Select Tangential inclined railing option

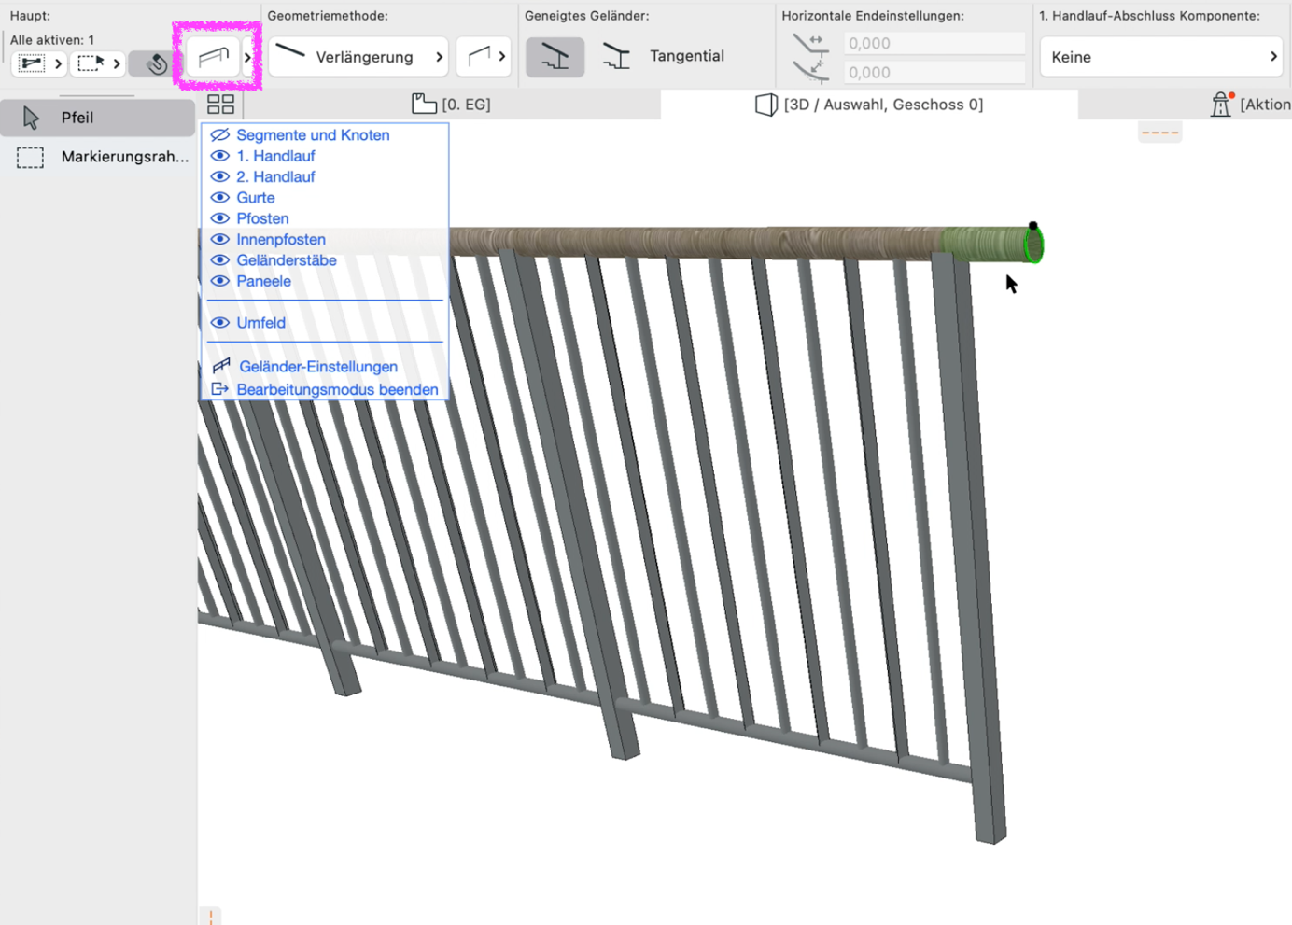click(x=663, y=57)
